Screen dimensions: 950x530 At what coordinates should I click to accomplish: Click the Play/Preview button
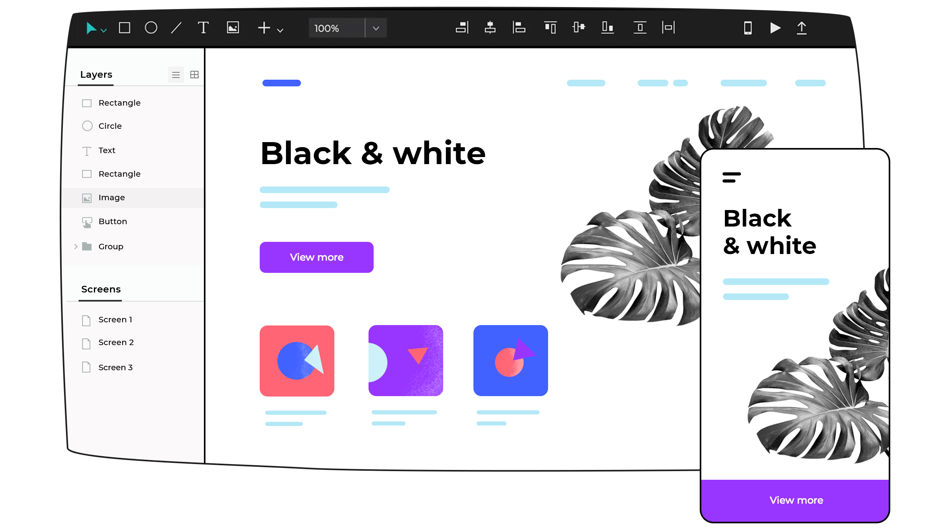tap(774, 27)
